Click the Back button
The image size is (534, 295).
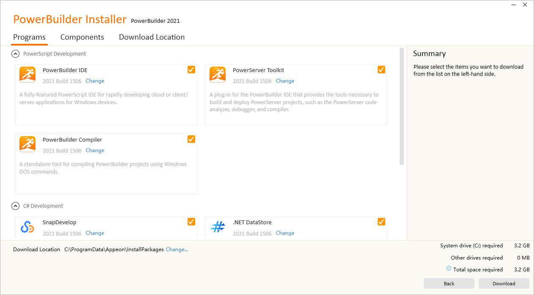[449, 284]
